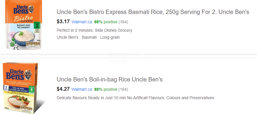
Task: Choose the Uncle Ben's brand attribute tag
Action: tap(67, 38)
